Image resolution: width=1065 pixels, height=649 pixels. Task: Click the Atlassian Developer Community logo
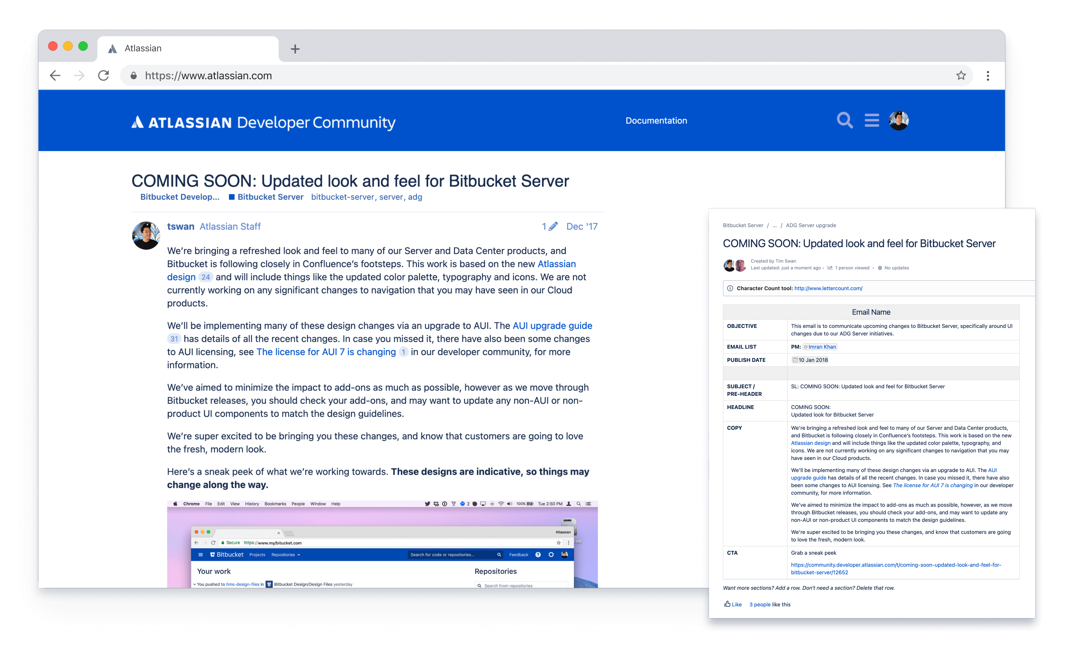(263, 122)
